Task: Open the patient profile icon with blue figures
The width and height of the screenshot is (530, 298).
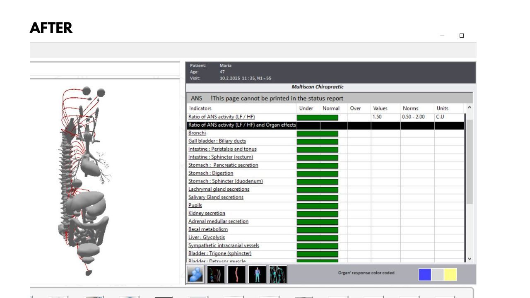Action: tap(195, 274)
